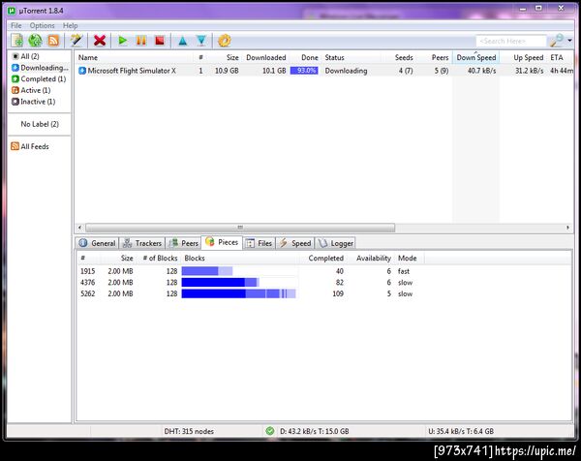Click the Completed category green icon
Screen dimensions: 581x461
(15, 79)
